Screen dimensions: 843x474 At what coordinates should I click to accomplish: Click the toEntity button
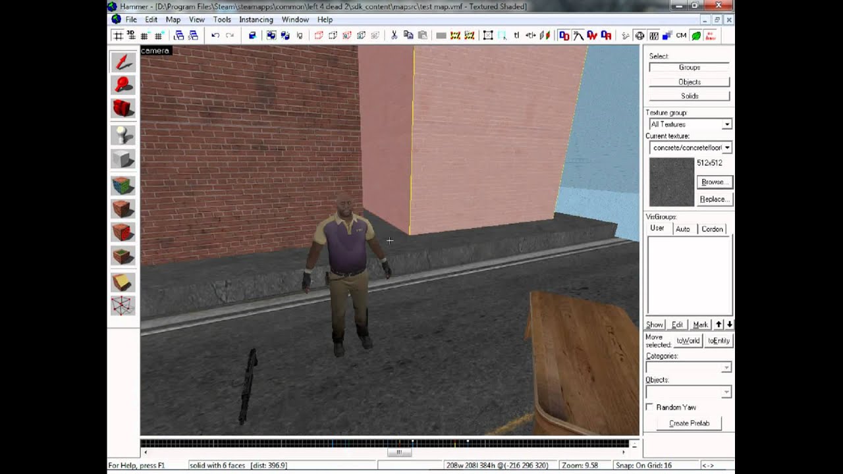[719, 340]
